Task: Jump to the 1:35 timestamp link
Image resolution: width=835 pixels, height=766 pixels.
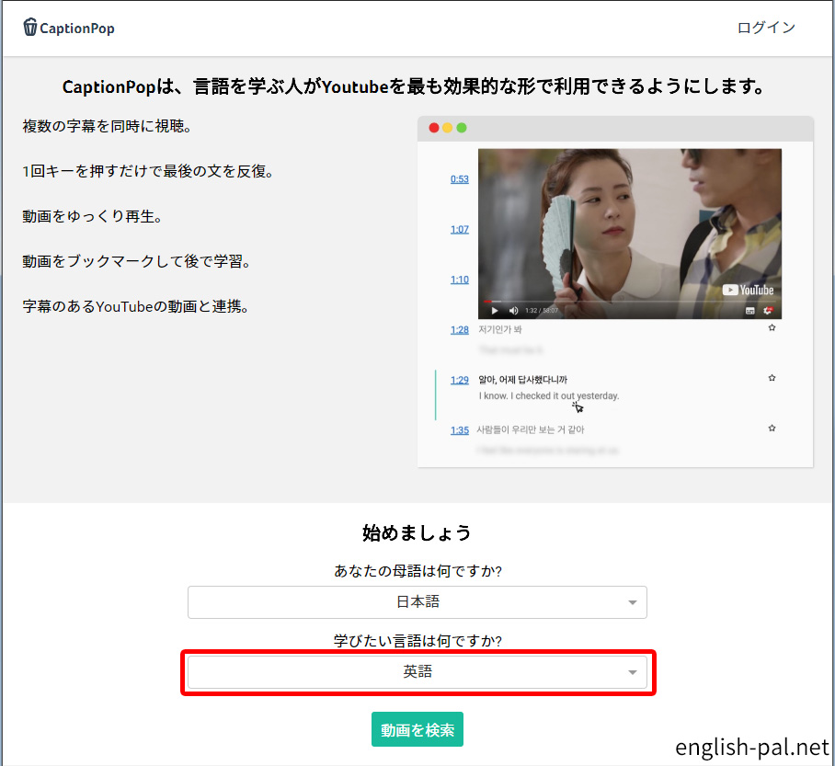Action: (460, 429)
